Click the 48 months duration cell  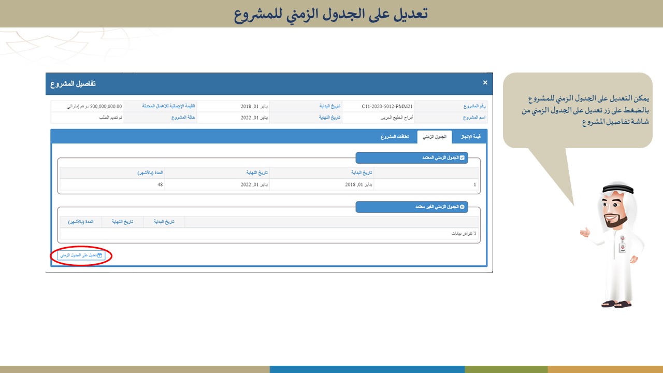click(160, 184)
